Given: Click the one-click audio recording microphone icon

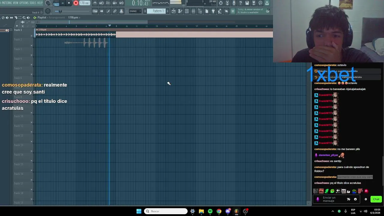Looking at the screenshot, I should tap(234, 3).
